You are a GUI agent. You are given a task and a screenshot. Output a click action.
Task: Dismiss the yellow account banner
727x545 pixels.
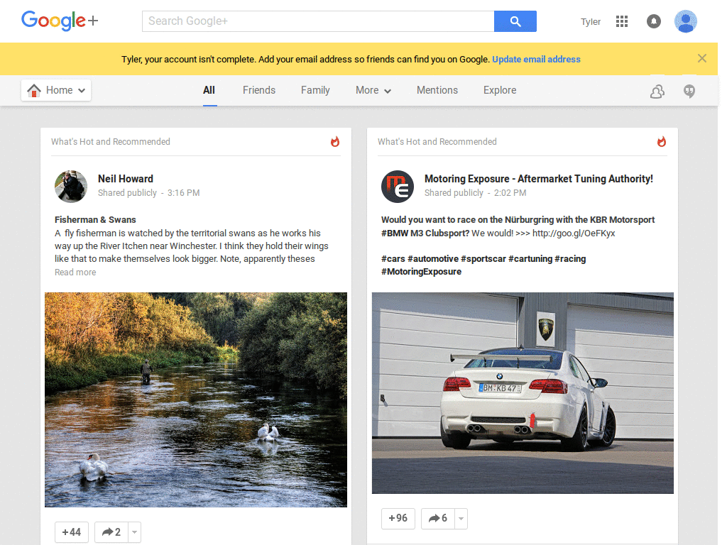click(702, 58)
